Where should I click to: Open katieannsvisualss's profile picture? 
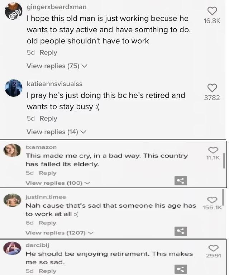tap(14, 88)
